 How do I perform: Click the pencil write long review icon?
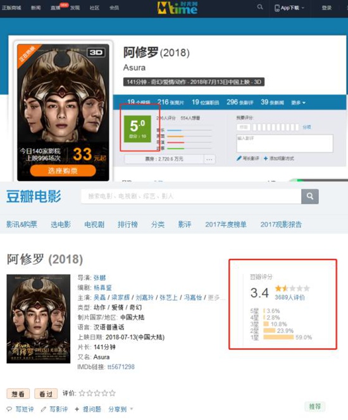coord(239,158)
